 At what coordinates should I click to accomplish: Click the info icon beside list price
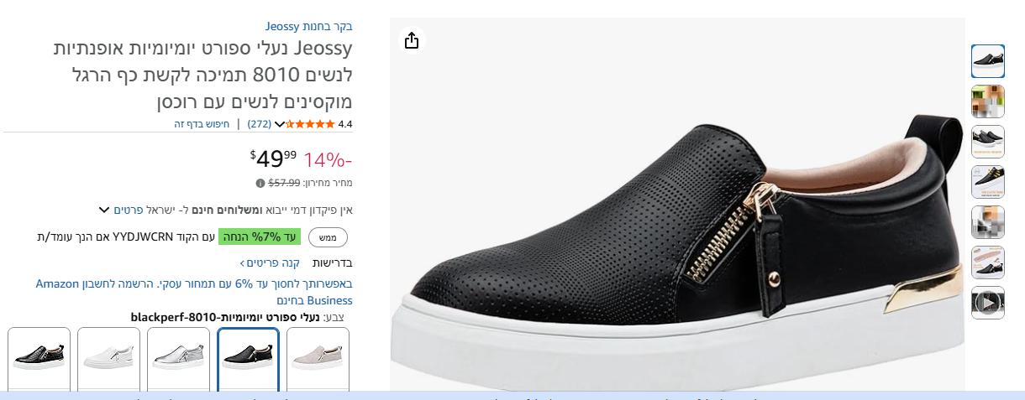tap(260, 183)
